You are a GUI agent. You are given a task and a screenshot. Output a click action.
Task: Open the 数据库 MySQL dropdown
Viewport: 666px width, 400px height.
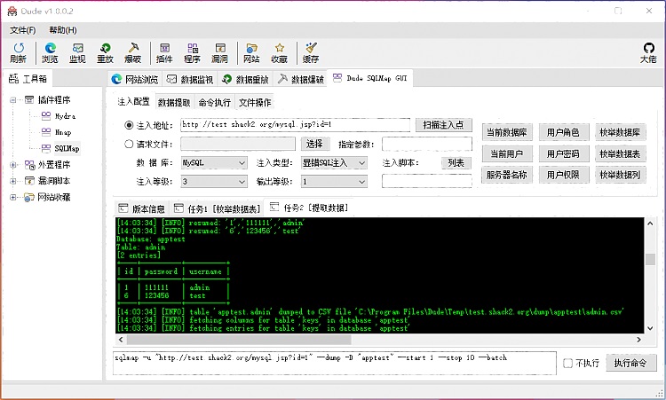214,163
